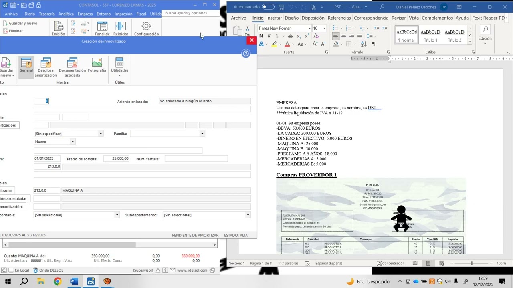Open font size 10 dropdown
Viewport: 513px width, 288px height.
tap(325, 28)
